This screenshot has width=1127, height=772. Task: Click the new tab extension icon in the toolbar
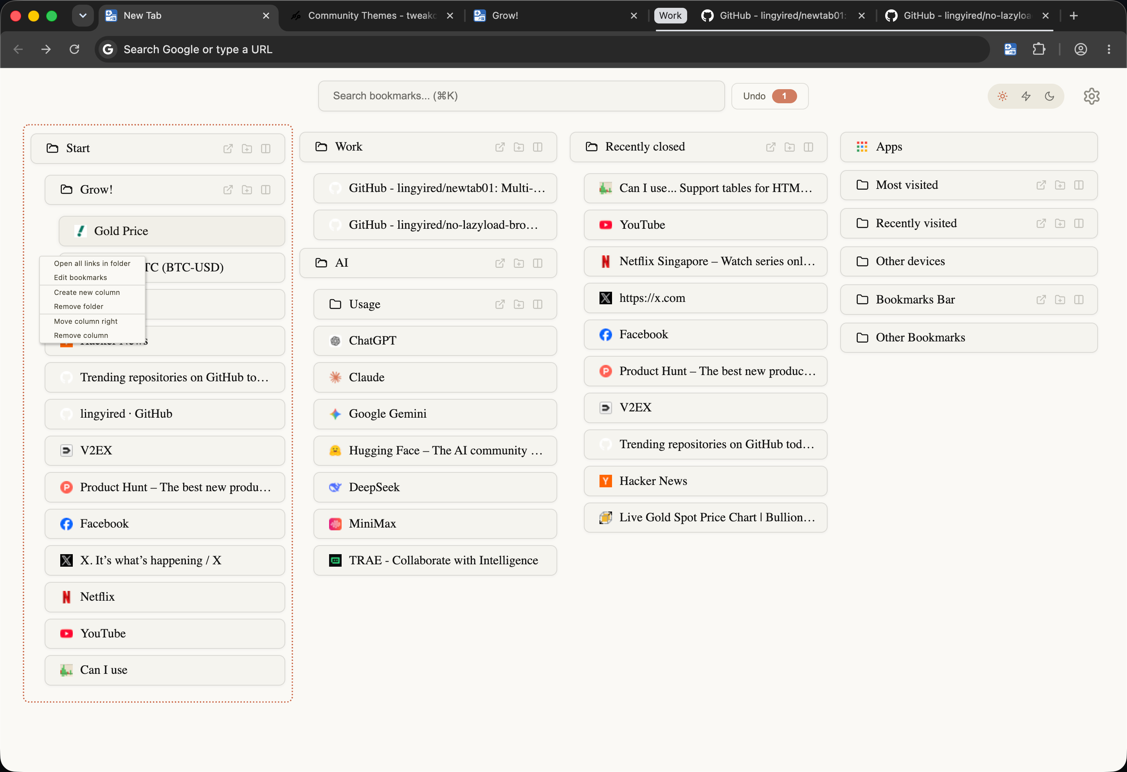click(x=1010, y=49)
